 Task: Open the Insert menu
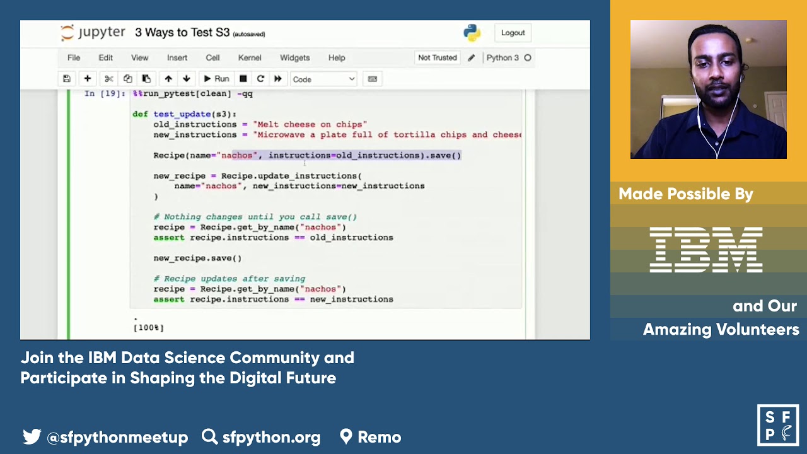point(177,57)
